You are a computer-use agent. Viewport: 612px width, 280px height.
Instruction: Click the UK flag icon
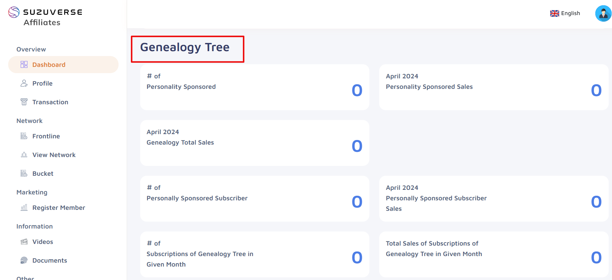pos(554,13)
